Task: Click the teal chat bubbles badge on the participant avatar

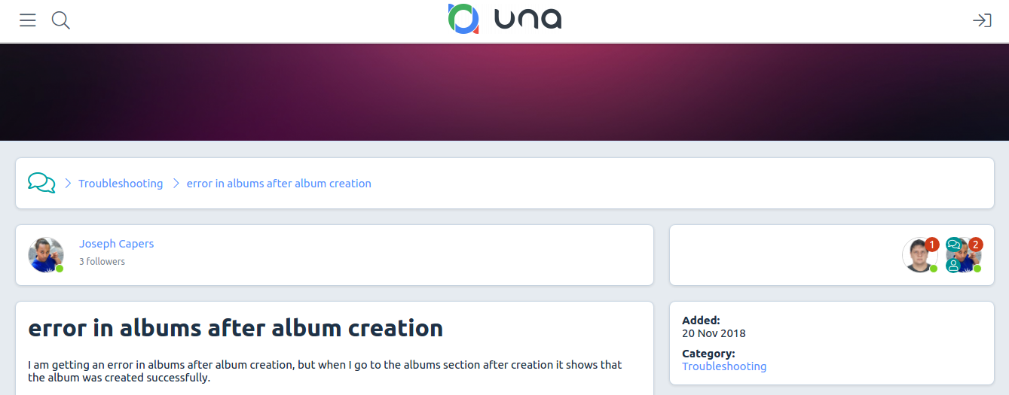Action: (x=953, y=245)
